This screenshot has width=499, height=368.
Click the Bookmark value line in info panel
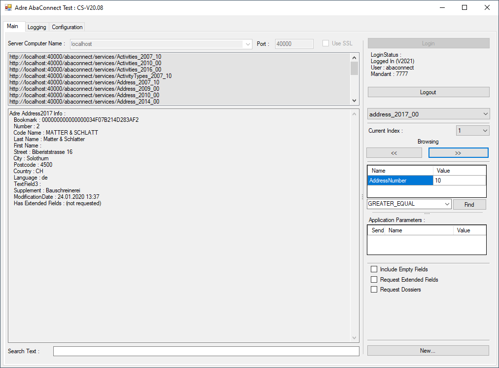tap(76, 120)
